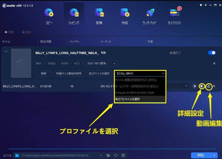Screen dimensions: 222x159
Task: Click the オーディオ column header
Action: [106, 42]
